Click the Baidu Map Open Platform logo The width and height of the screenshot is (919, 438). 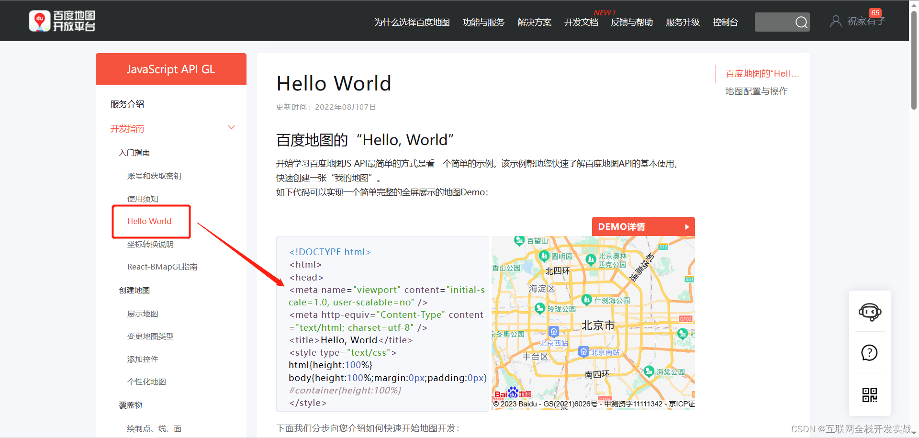[62, 21]
